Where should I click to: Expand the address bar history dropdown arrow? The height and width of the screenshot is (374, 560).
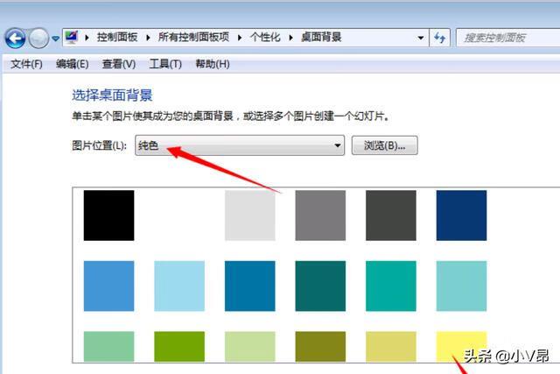coord(421,38)
